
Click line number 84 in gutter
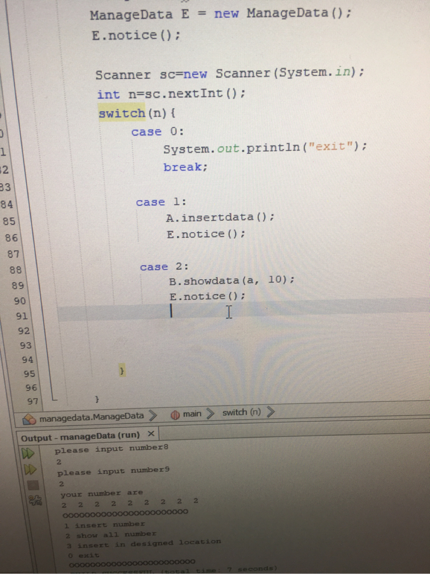pos(6,204)
